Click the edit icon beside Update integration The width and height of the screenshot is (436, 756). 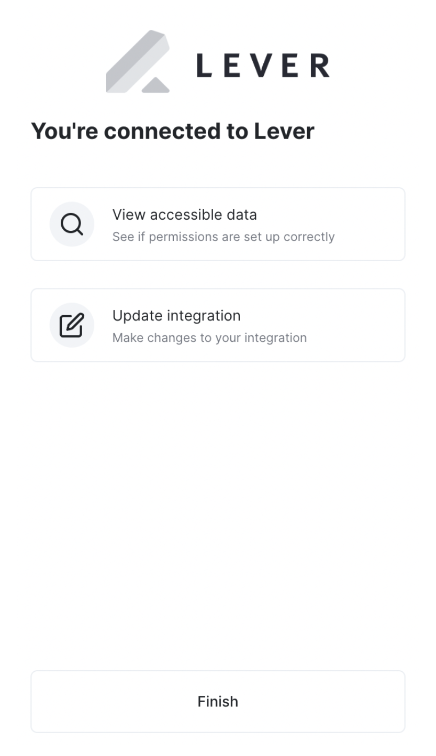tap(72, 324)
